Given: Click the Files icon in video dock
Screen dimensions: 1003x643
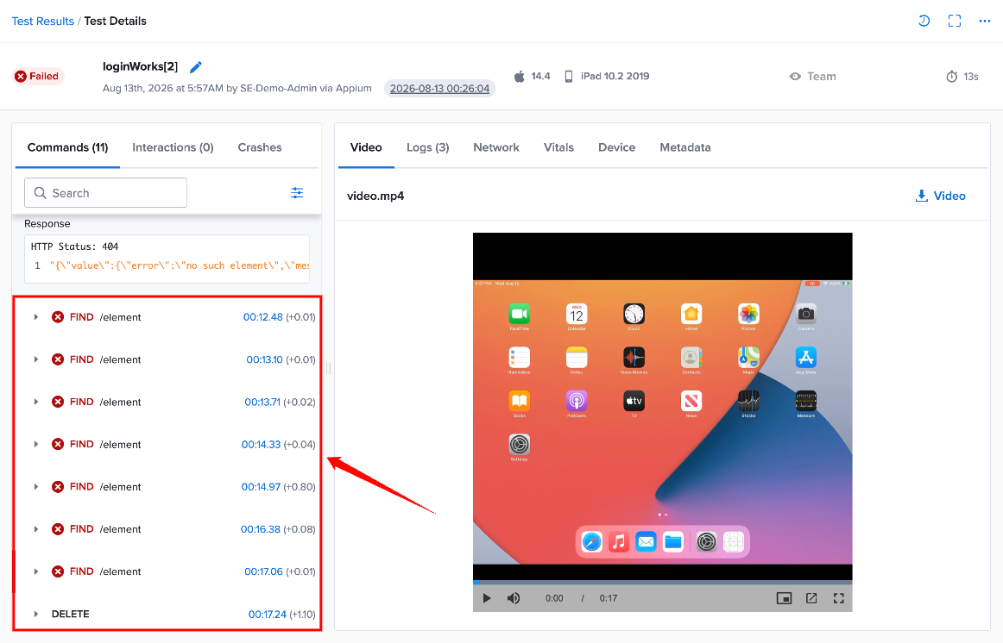Looking at the screenshot, I should point(673,542).
